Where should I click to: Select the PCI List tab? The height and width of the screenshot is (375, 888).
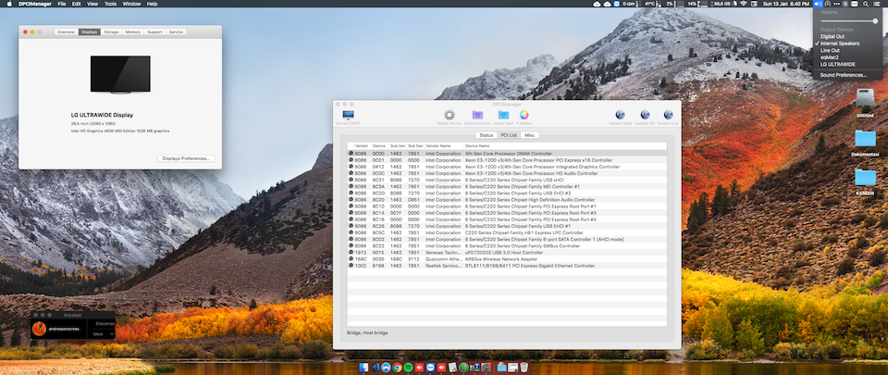(509, 135)
